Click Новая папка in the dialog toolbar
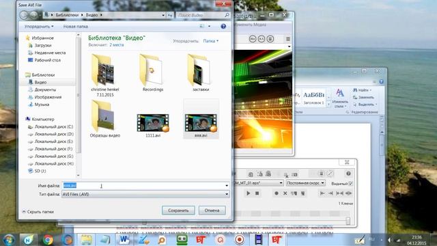 coord(76,27)
